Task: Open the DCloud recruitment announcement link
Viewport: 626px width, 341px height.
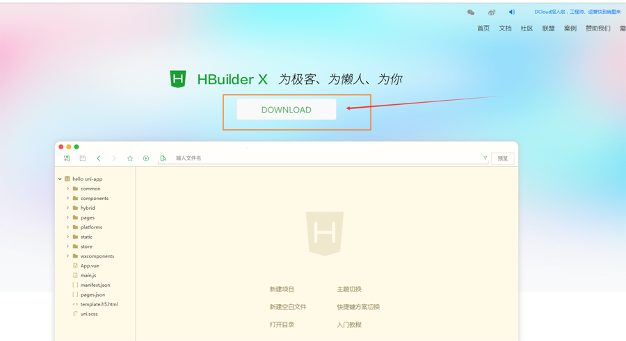Action: 577,12
